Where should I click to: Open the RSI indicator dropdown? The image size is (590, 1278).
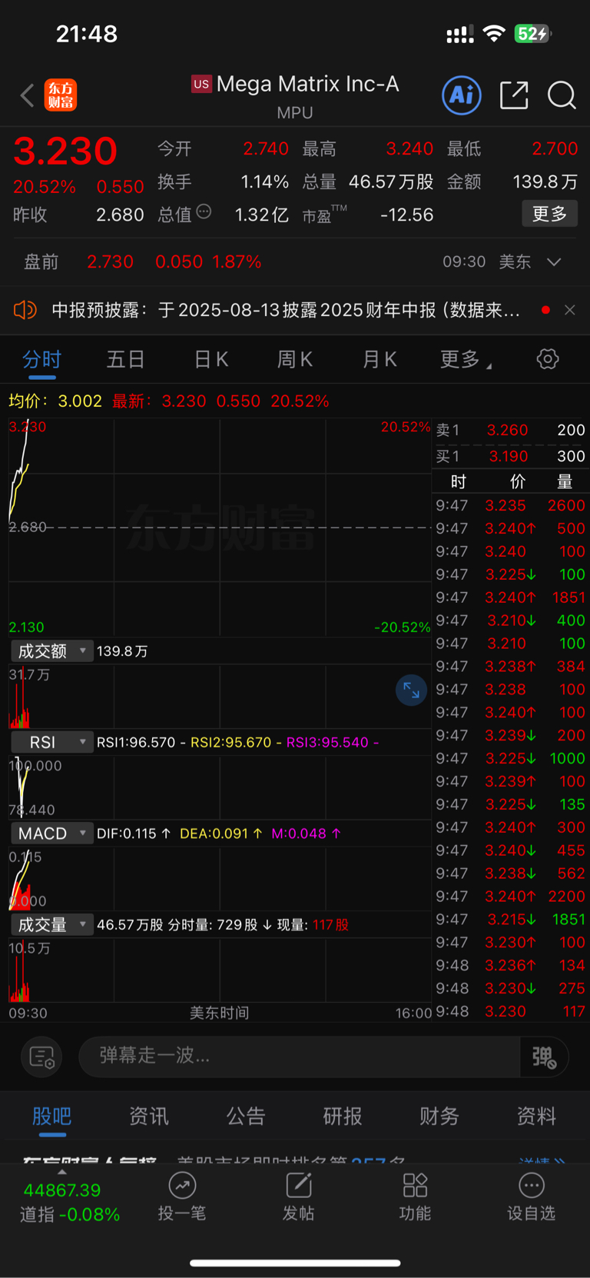52,742
